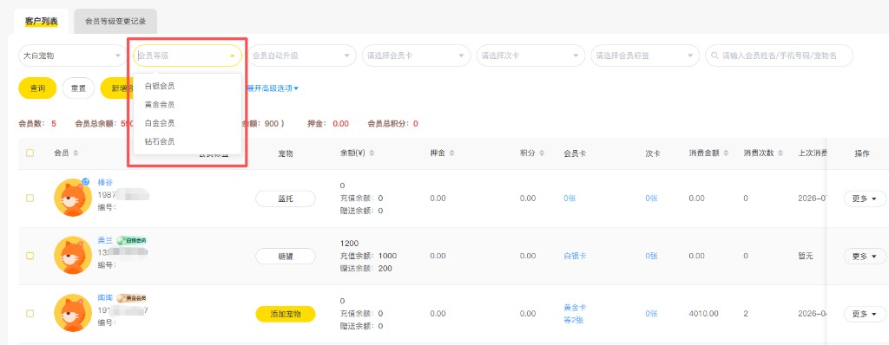Open member name link 美兰
The image size is (889, 345).
click(105, 240)
